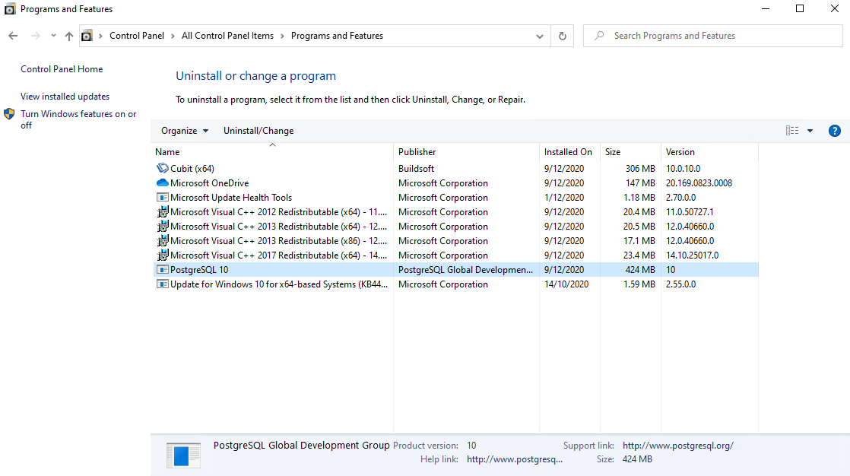850x476 pixels.
Task: Open the address bar history dropdown
Action: point(540,36)
